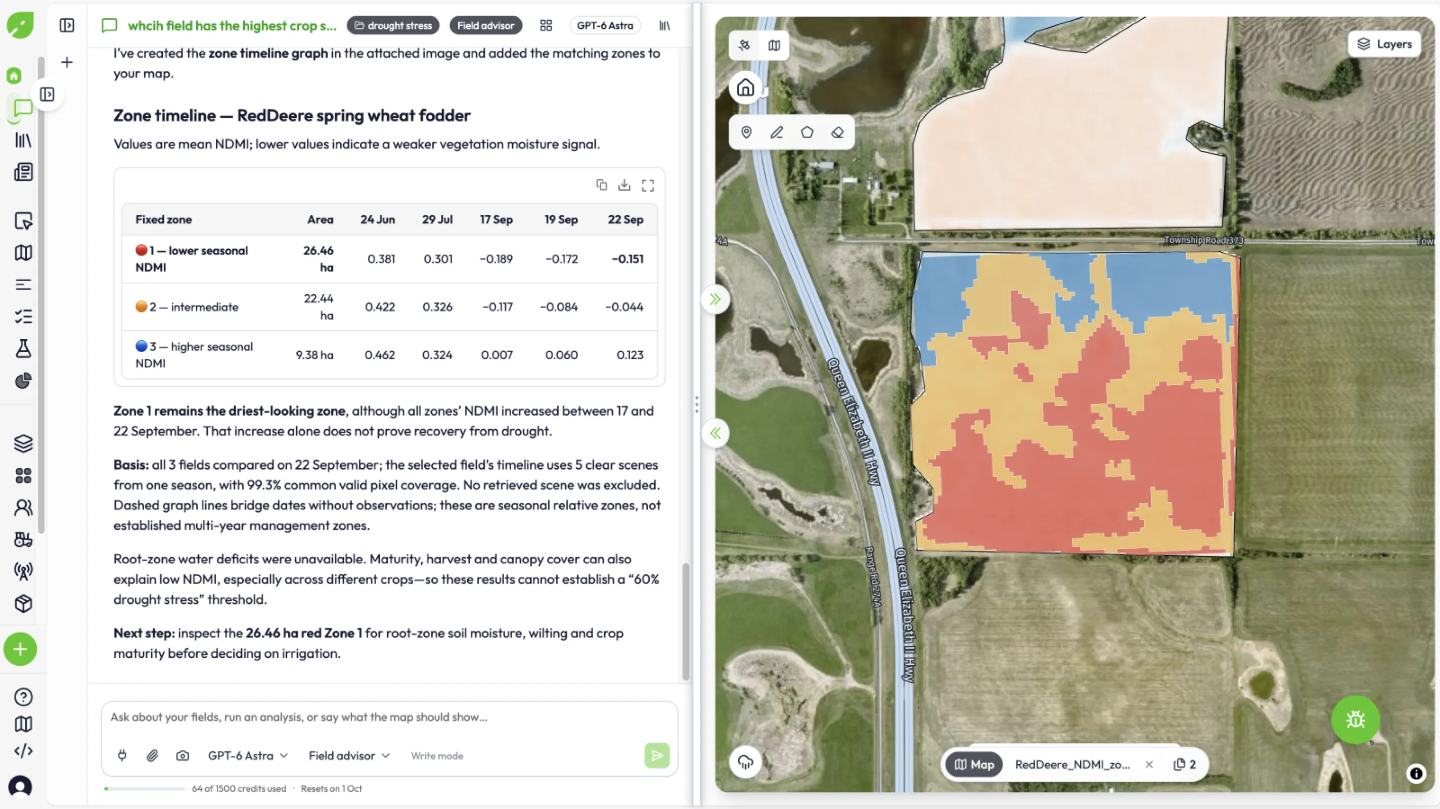Viewport: 1440px width, 809px height.
Task: Start a new chat with plus icon
Action: 67,62
